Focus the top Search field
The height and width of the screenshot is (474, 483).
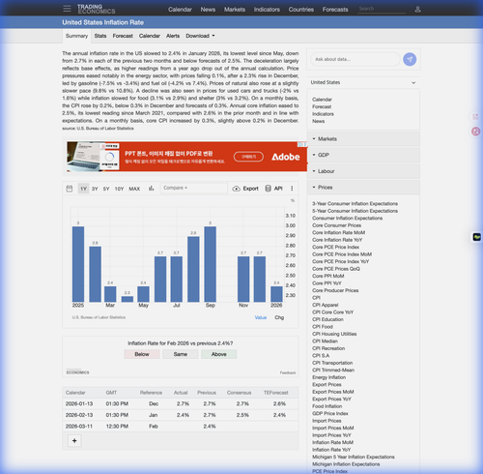pyautogui.click(x=382, y=9)
